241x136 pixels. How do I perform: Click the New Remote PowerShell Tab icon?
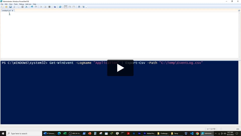(x=55, y=7)
